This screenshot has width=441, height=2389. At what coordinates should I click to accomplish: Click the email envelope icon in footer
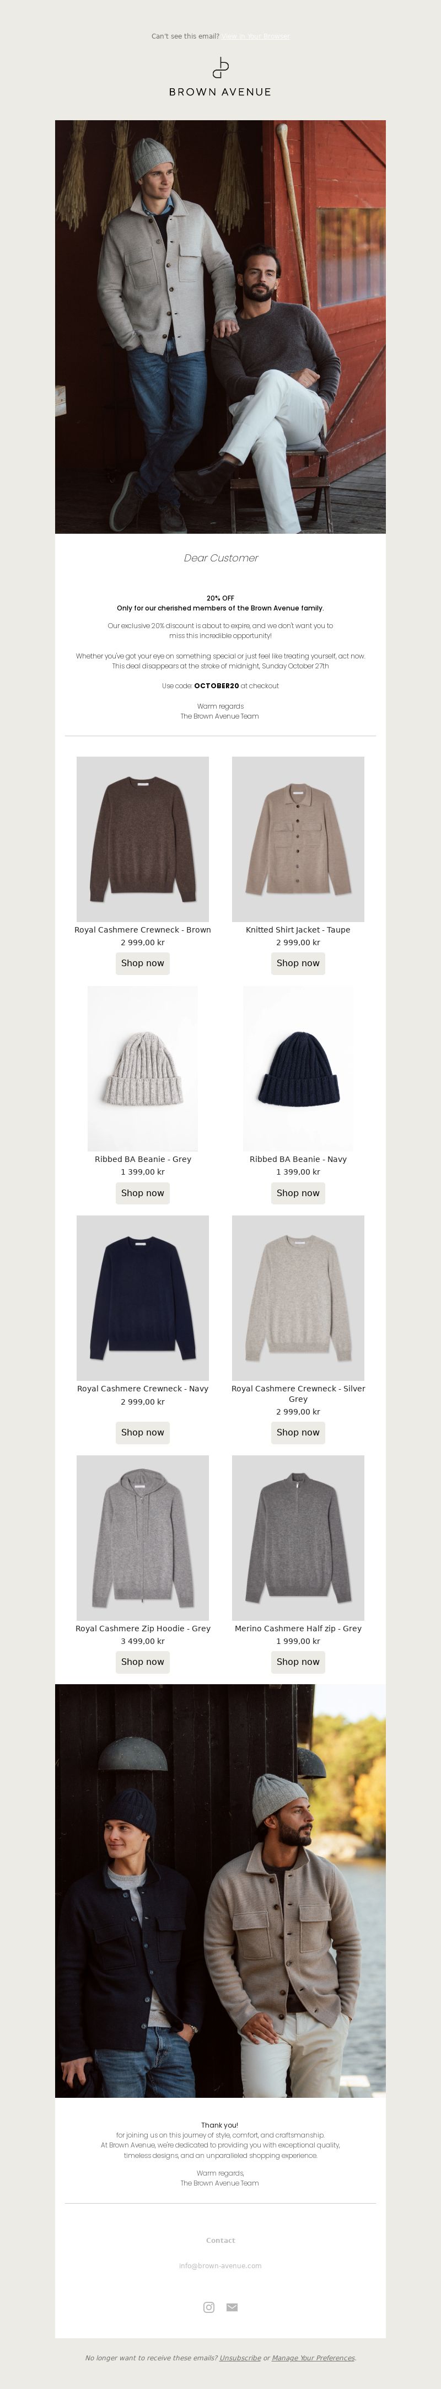click(x=232, y=2306)
